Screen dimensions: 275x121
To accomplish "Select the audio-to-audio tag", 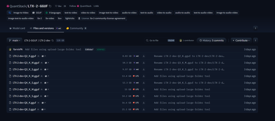I will [x=183, y=13].
